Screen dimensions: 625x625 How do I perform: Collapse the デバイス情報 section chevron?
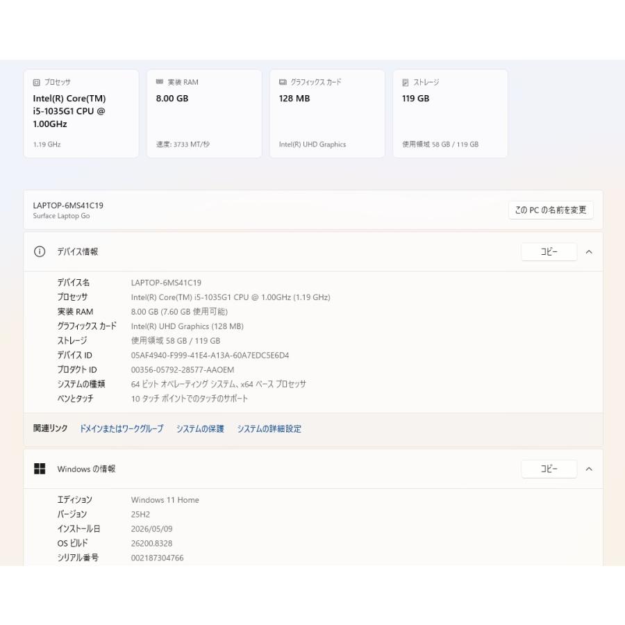click(589, 252)
